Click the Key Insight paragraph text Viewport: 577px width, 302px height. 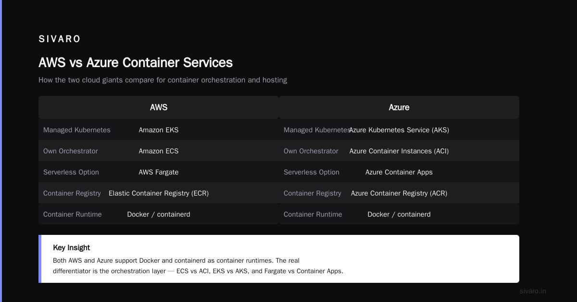point(198,266)
